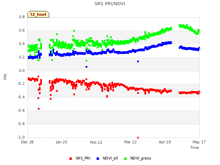Click the -0.4 y-axis tick label
Viewport: 220px width, 165px height.
click(x=21, y=97)
